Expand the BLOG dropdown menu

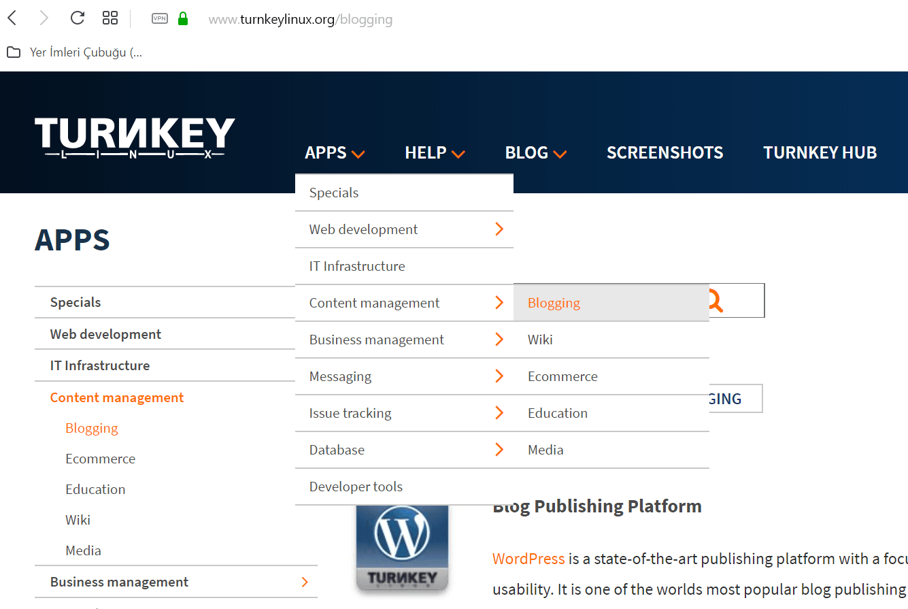coord(535,153)
